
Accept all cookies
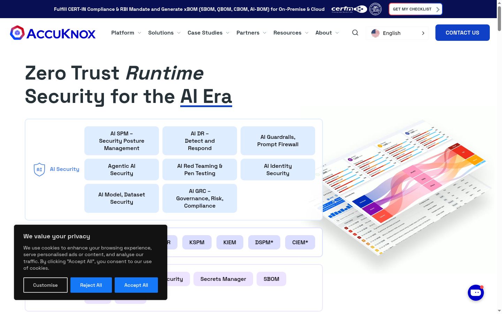(136, 285)
